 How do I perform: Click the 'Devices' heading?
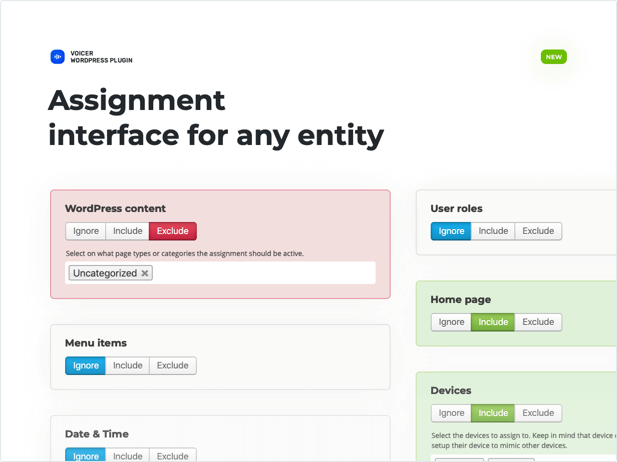pos(451,390)
